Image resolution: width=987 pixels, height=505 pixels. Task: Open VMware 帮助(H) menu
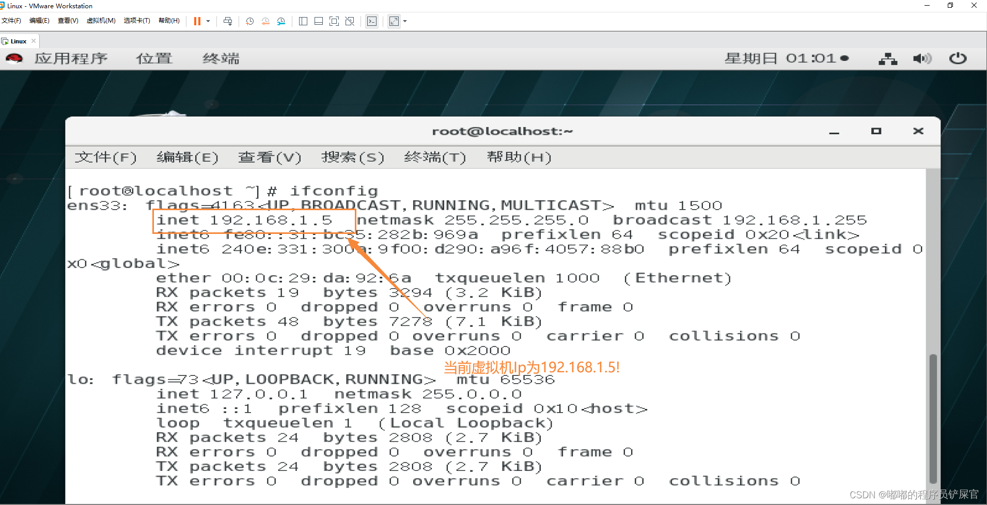[x=169, y=21]
